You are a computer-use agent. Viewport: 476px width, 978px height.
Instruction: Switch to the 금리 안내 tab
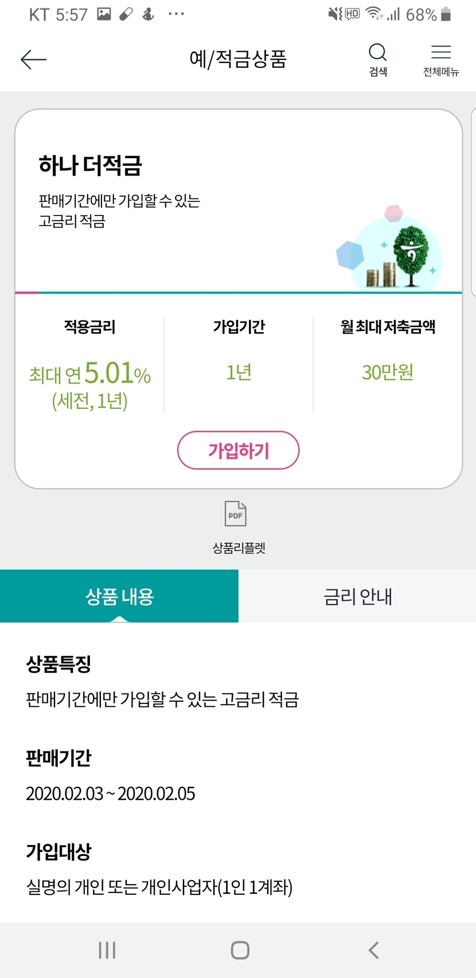(x=357, y=596)
